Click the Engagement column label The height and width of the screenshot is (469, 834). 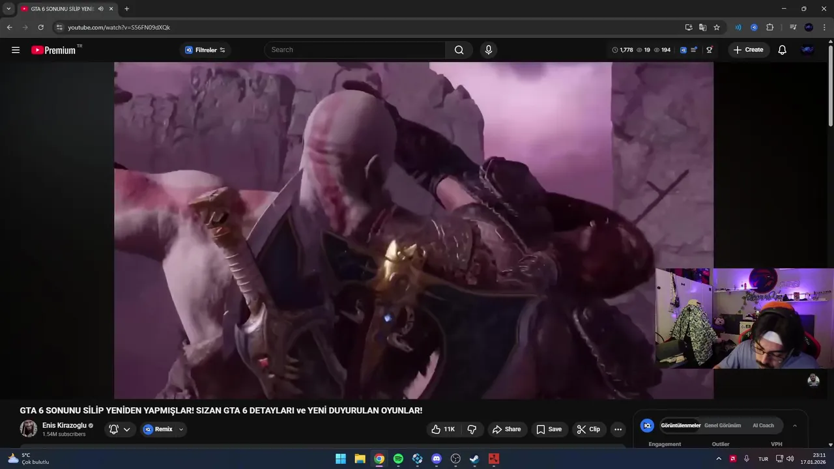pos(665,444)
